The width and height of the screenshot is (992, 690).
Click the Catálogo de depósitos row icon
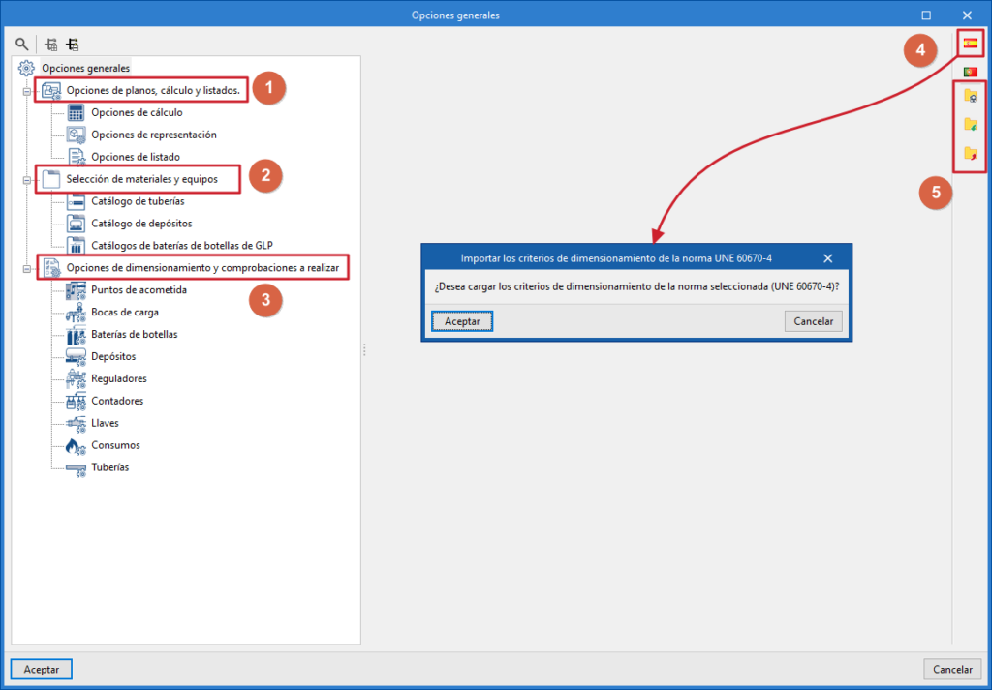76,224
